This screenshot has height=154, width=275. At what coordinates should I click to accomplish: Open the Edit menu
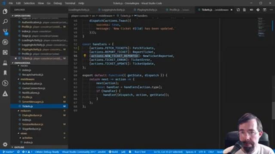(18, 3)
